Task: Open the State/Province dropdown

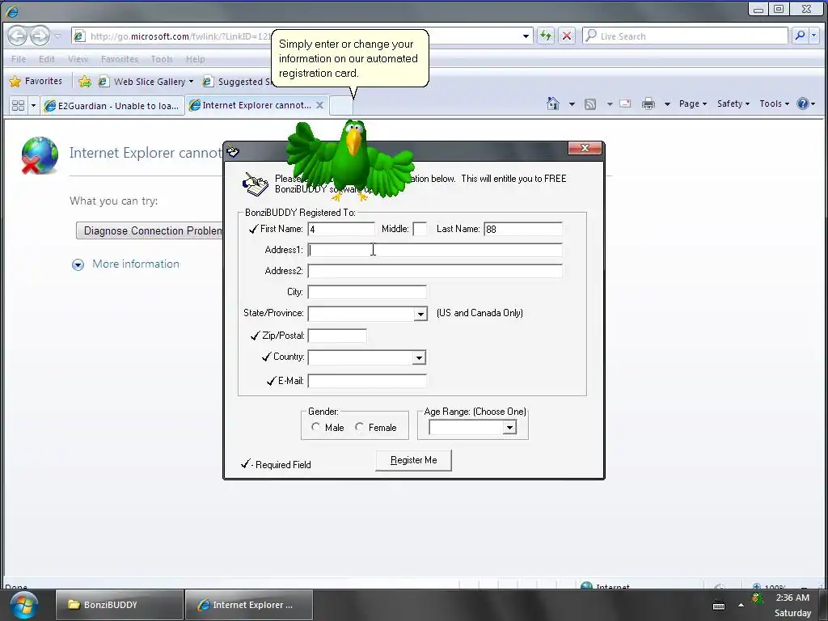Action: click(x=420, y=314)
